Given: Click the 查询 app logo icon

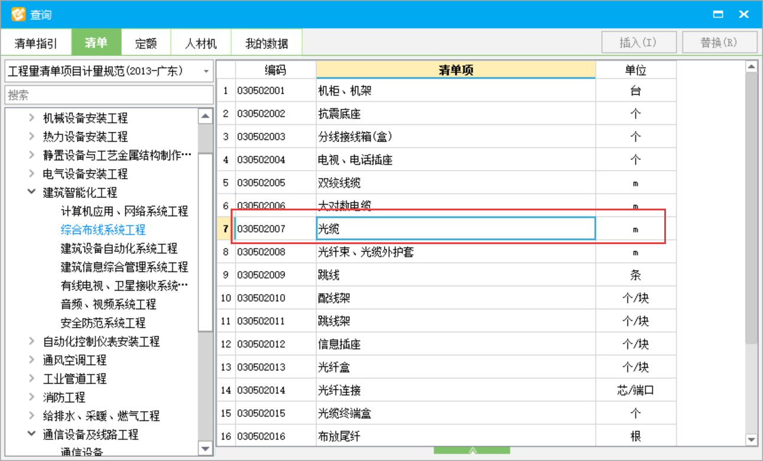Looking at the screenshot, I should point(18,14).
